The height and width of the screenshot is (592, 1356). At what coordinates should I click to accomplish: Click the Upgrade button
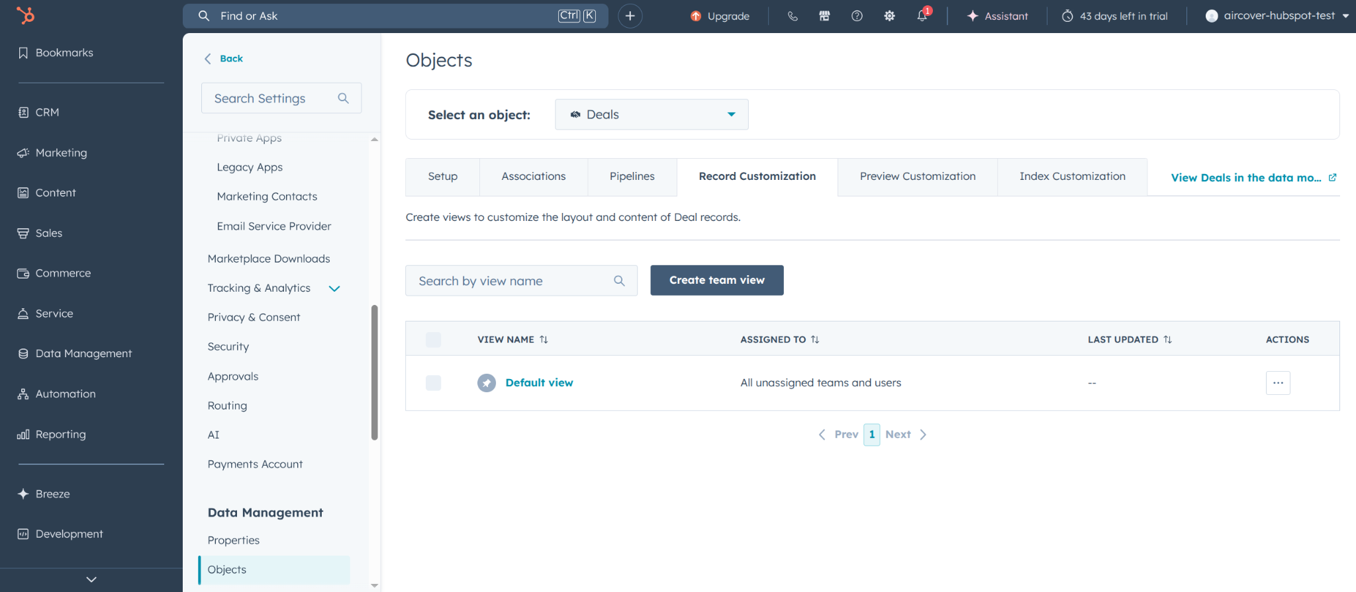coord(720,16)
